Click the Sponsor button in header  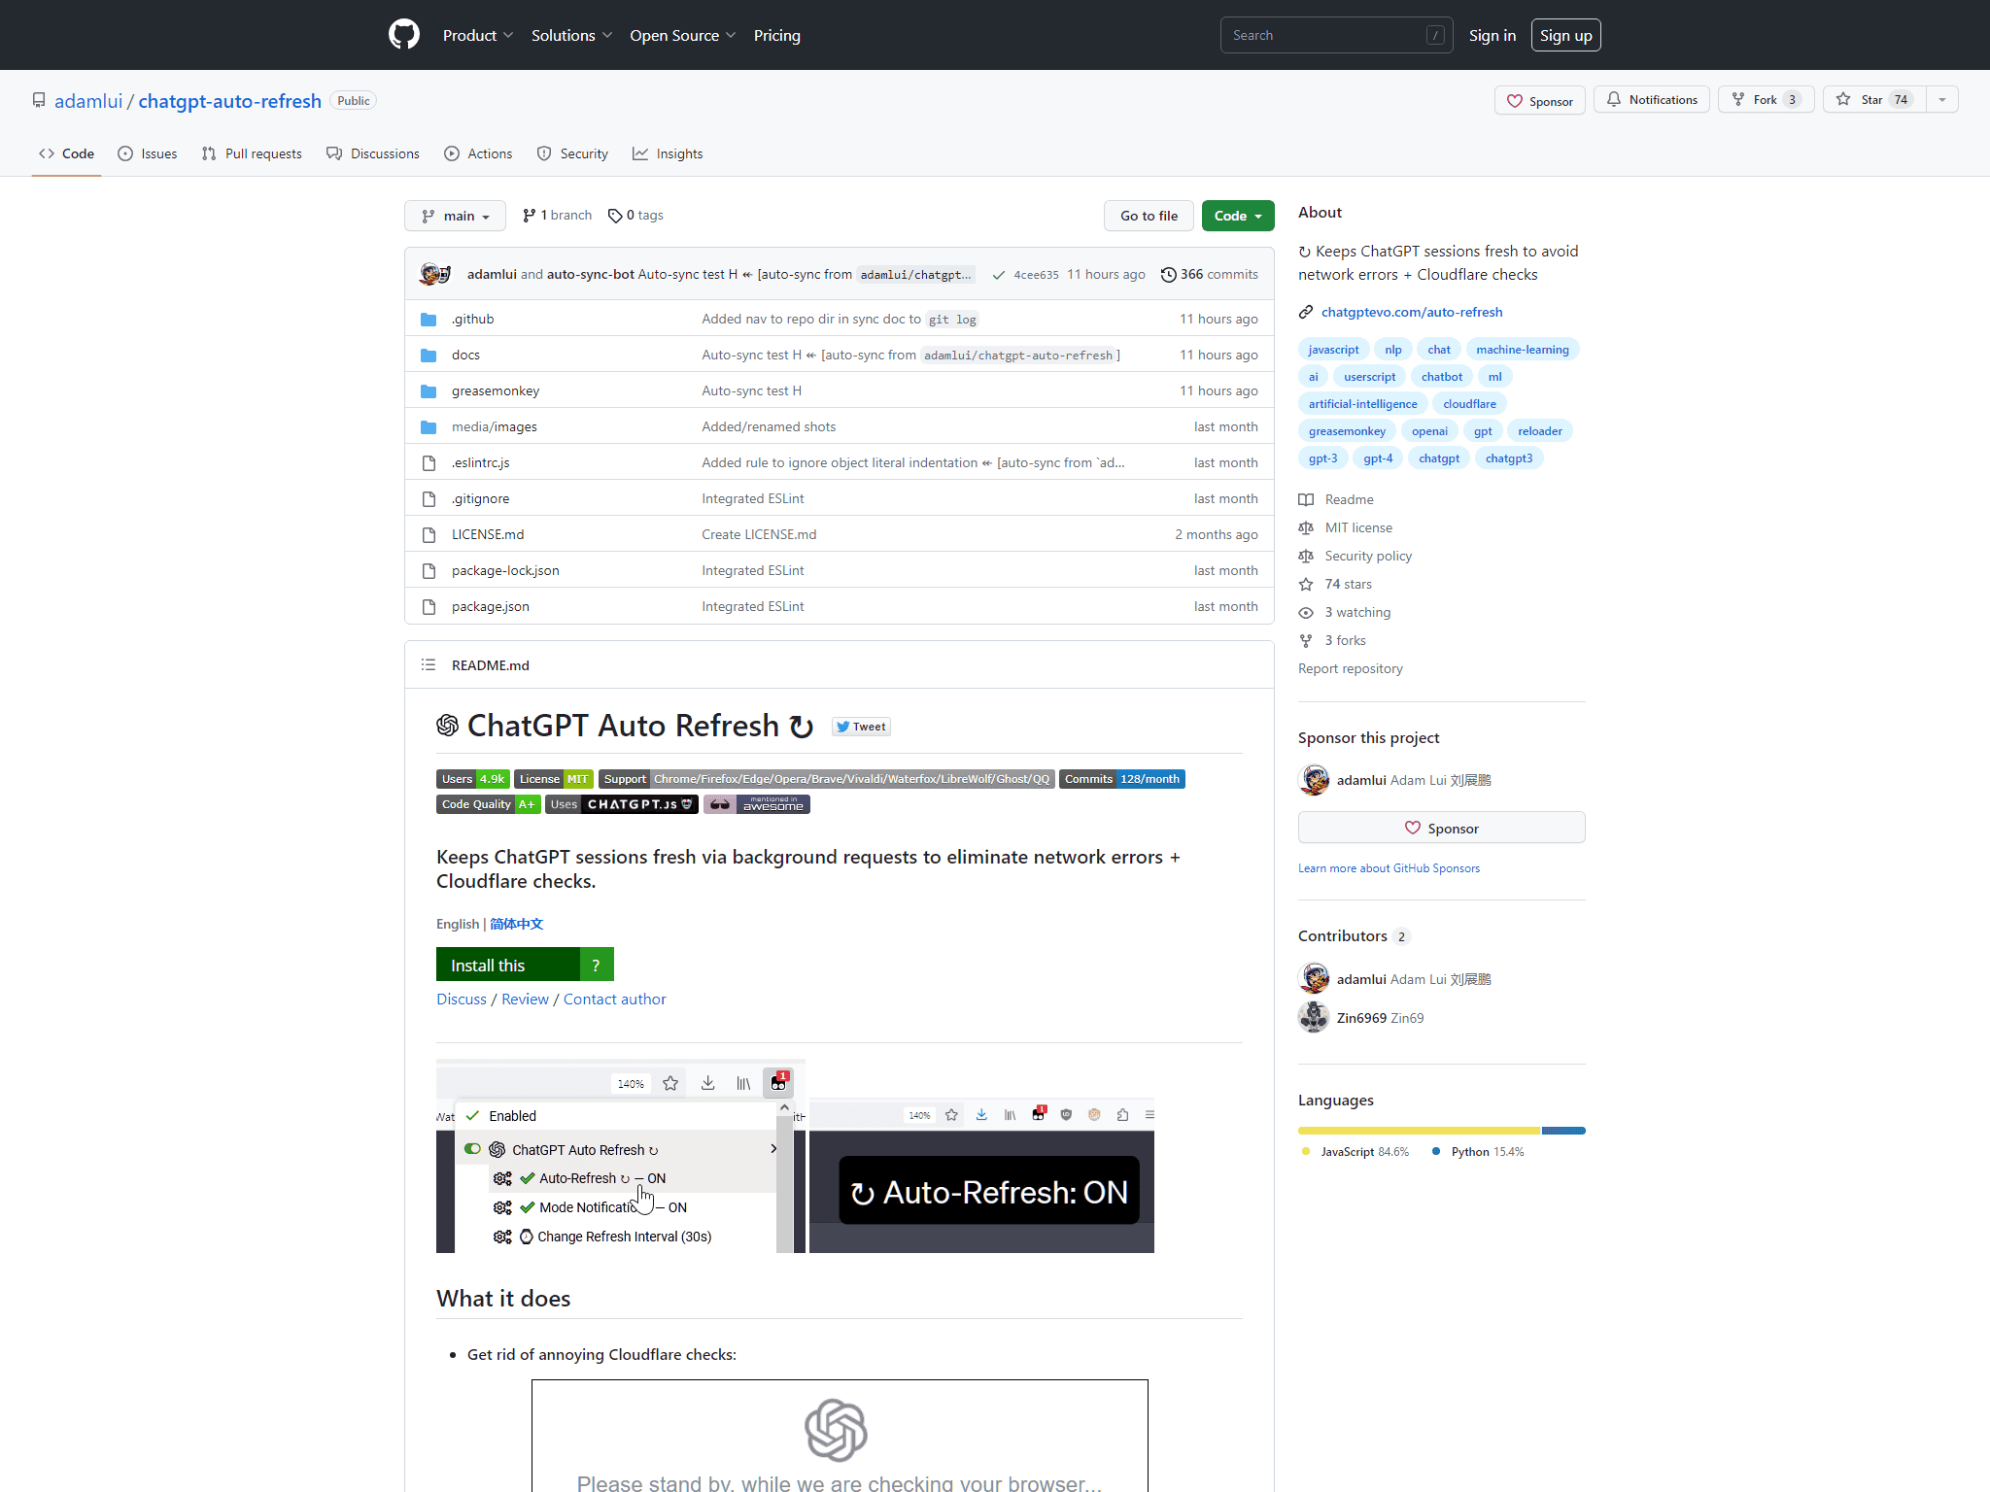pyautogui.click(x=1540, y=100)
